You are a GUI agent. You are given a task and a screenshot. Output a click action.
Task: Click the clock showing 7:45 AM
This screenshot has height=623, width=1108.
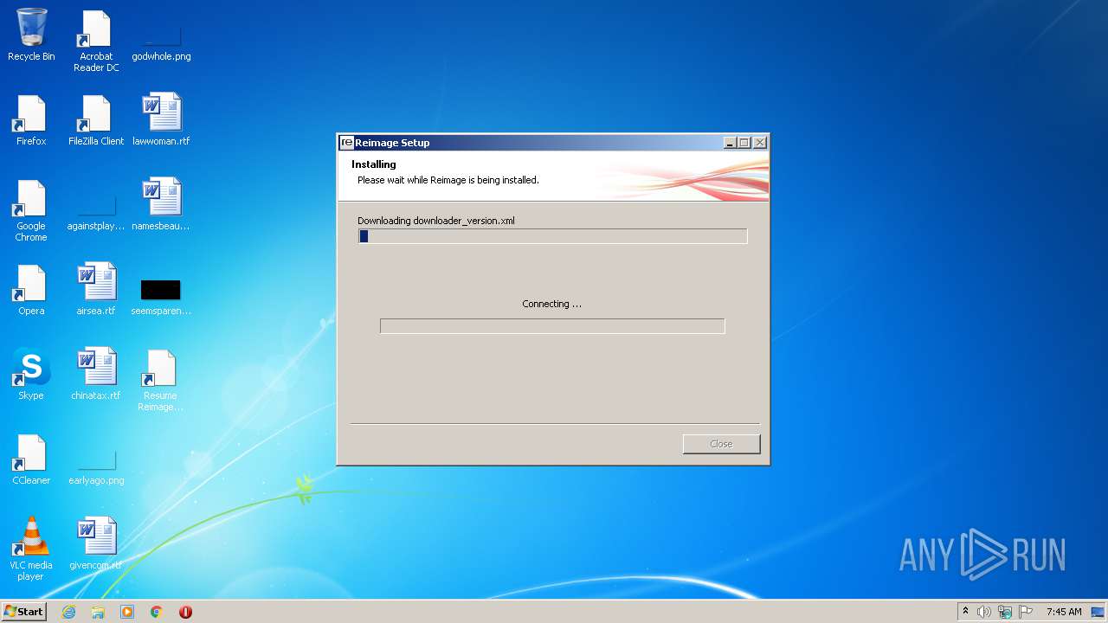[1064, 612]
